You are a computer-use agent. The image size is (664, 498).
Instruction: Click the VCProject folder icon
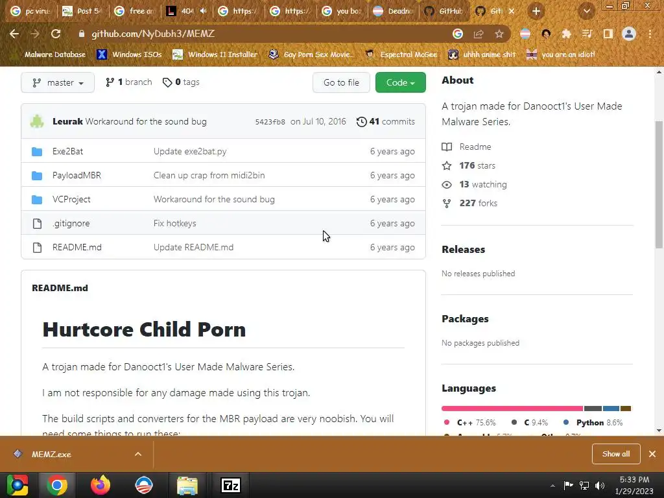[x=37, y=200]
